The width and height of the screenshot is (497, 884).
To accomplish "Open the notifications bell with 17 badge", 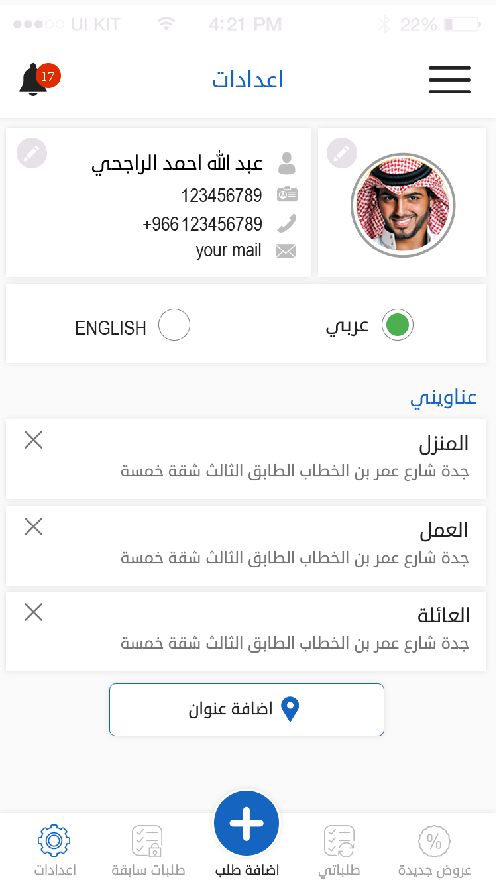I will tap(36, 80).
